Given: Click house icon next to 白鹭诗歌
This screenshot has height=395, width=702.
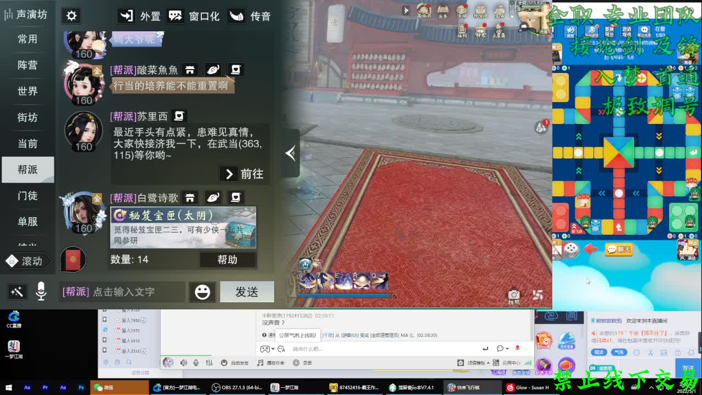Looking at the screenshot, I should (190, 198).
